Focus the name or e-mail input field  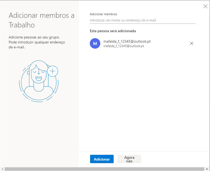(142, 20)
